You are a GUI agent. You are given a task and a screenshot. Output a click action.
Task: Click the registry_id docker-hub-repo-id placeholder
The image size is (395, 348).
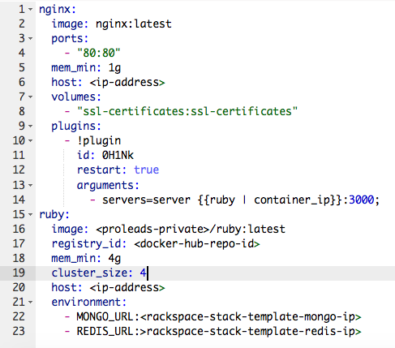point(197,244)
